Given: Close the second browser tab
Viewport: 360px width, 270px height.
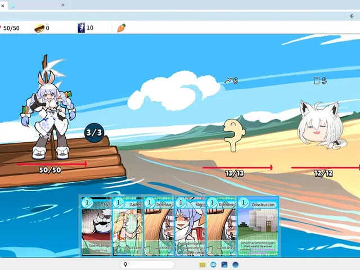Looking at the screenshot, I should click(x=63, y=5).
